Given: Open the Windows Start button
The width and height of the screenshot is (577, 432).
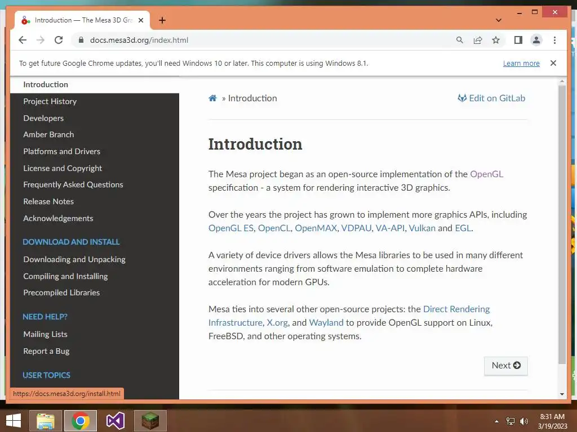Looking at the screenshot, I should coord(14,421).
